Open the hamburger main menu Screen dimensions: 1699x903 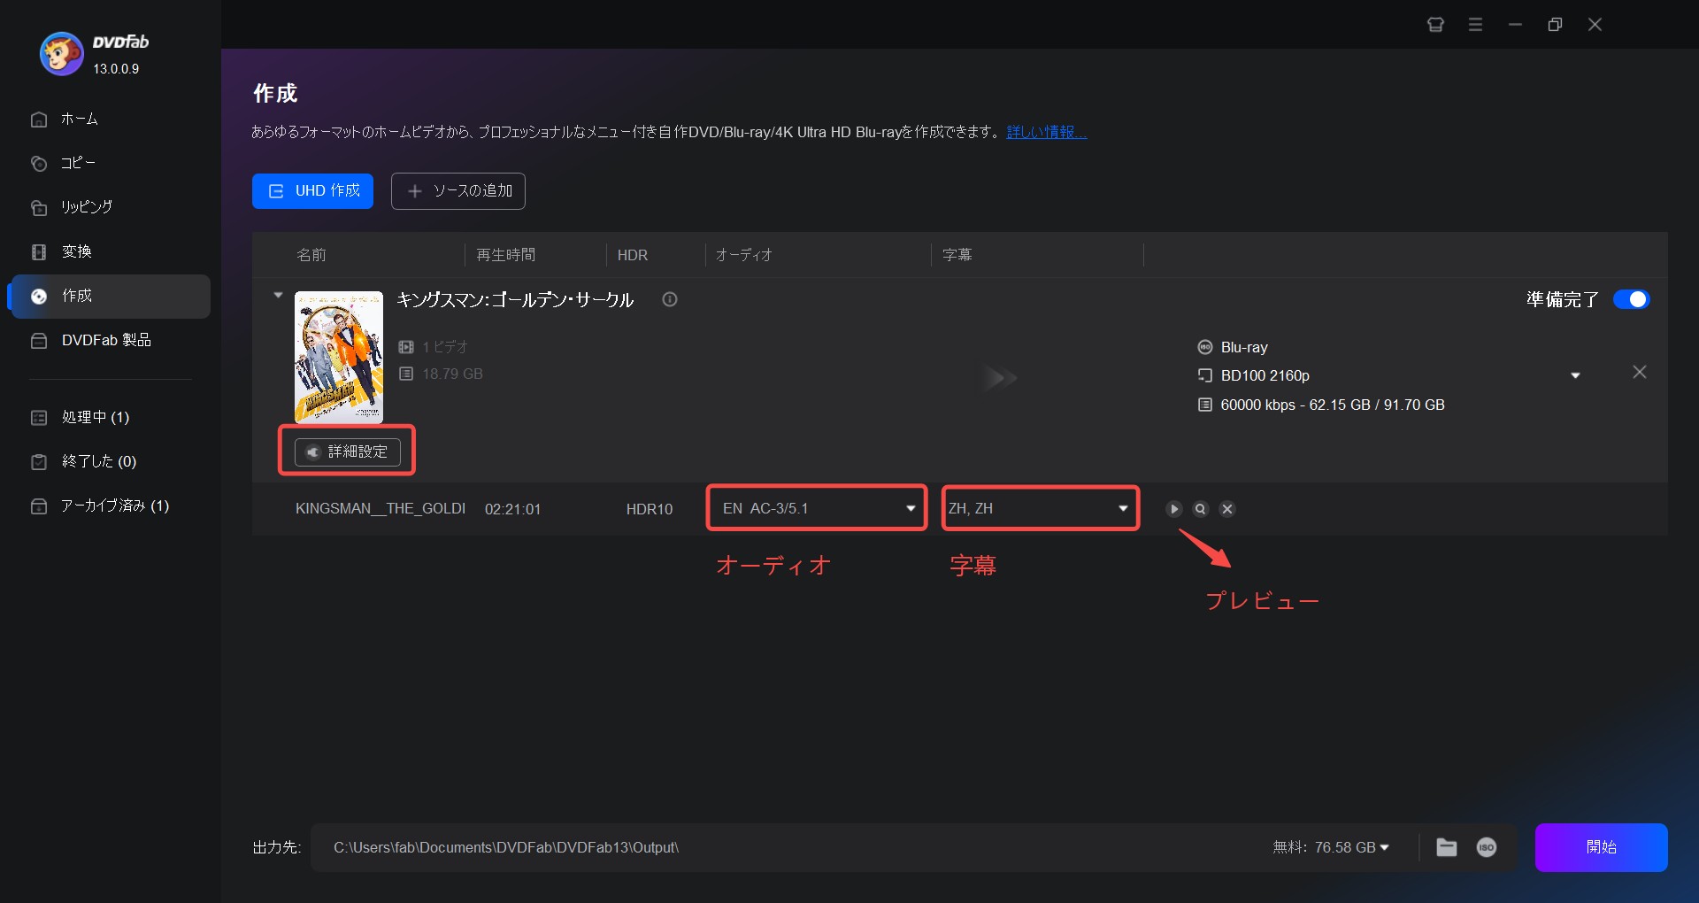tap(1475, 25)
